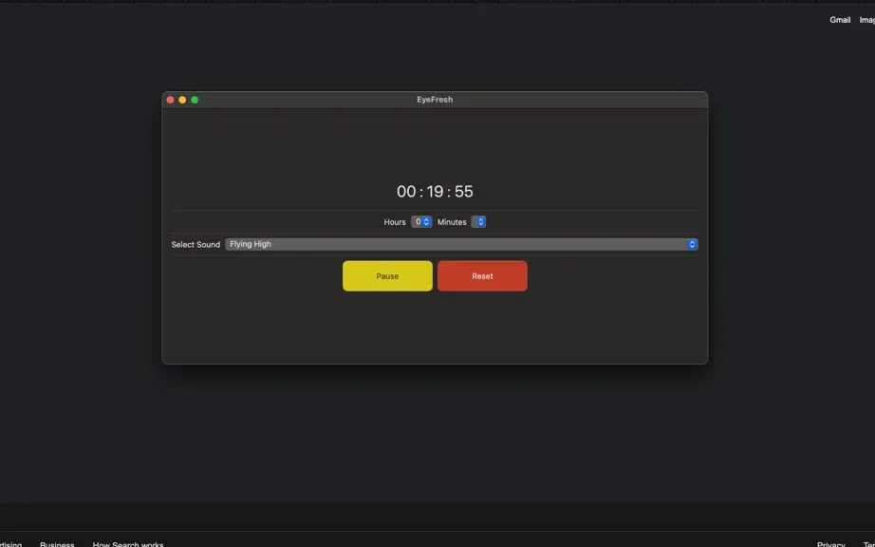Maximize the EyeFresh window with green button
875x547 pixels.
(x=195, y=100)
